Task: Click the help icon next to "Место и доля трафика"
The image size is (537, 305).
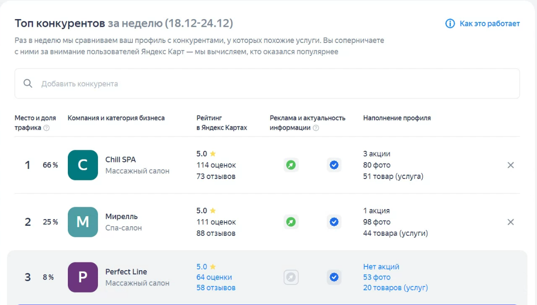Action: [x=47, y=128]
